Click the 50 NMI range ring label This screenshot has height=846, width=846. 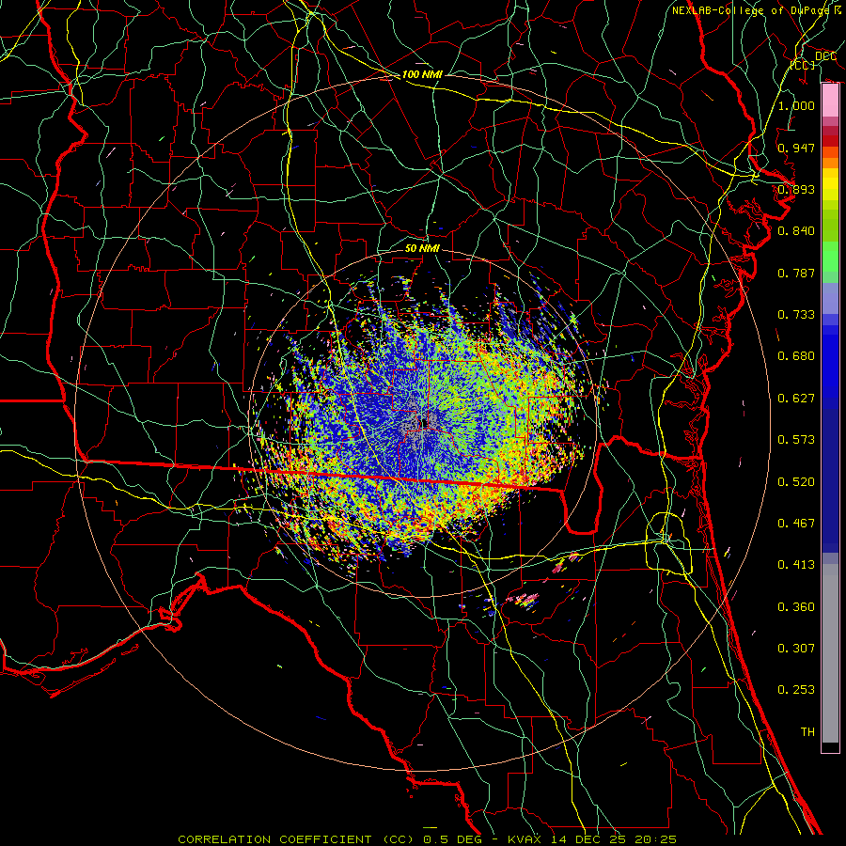pyautogui.click(x=422, y=248)
